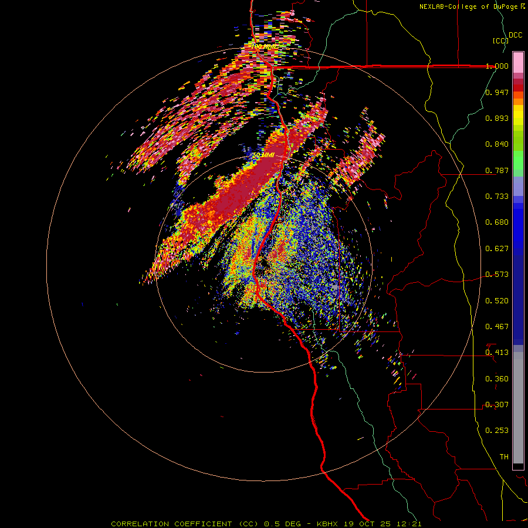Select the 0.893 legend value
Image resolution: width=528 pixels, height=528 pixels.
(497, 118)
